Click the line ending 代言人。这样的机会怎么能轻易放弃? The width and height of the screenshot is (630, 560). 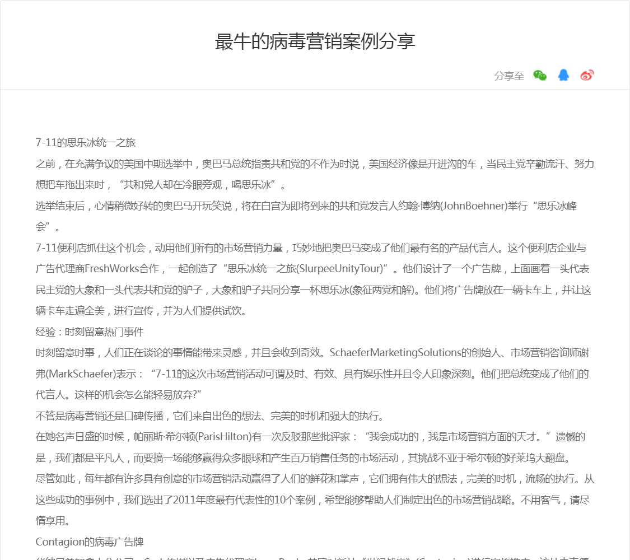[118, 395]
